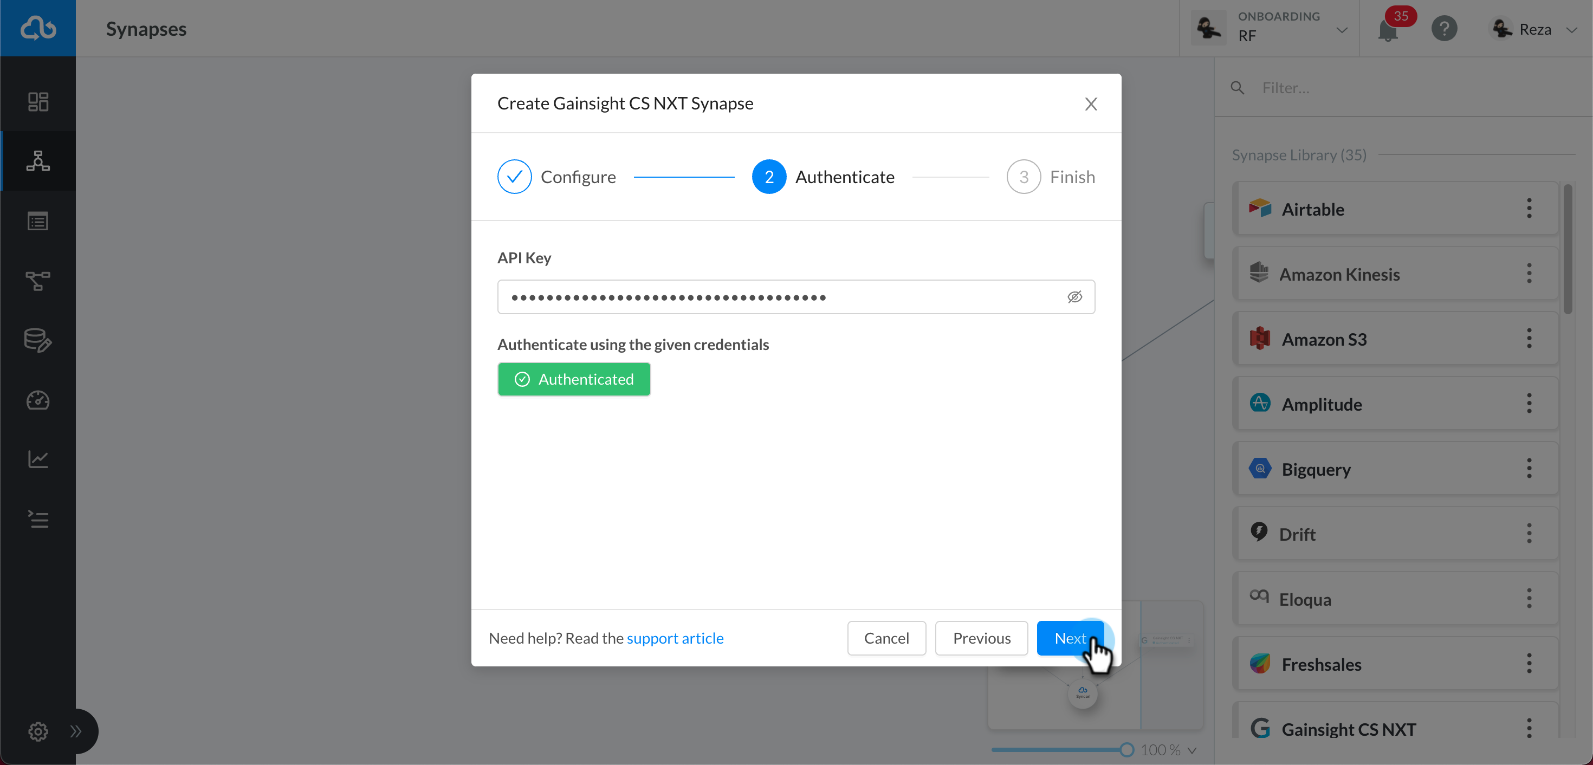The width and height of the screenshot is (1593, 765).
Task: Click the search magnifier icon
Action: (1238, 88)
